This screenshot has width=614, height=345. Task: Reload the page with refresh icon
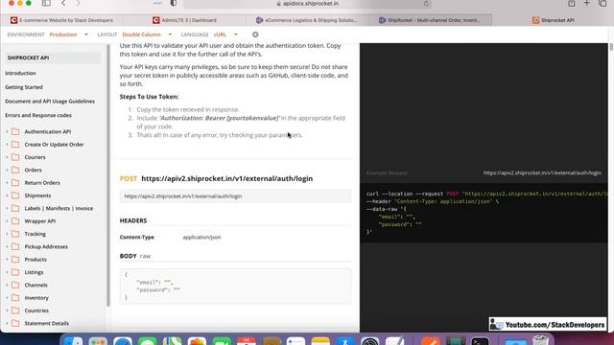click(x=426, y=4)
